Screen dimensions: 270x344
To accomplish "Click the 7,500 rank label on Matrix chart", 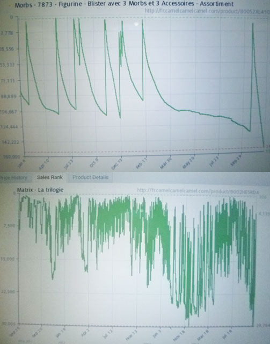I will point(9,226).
